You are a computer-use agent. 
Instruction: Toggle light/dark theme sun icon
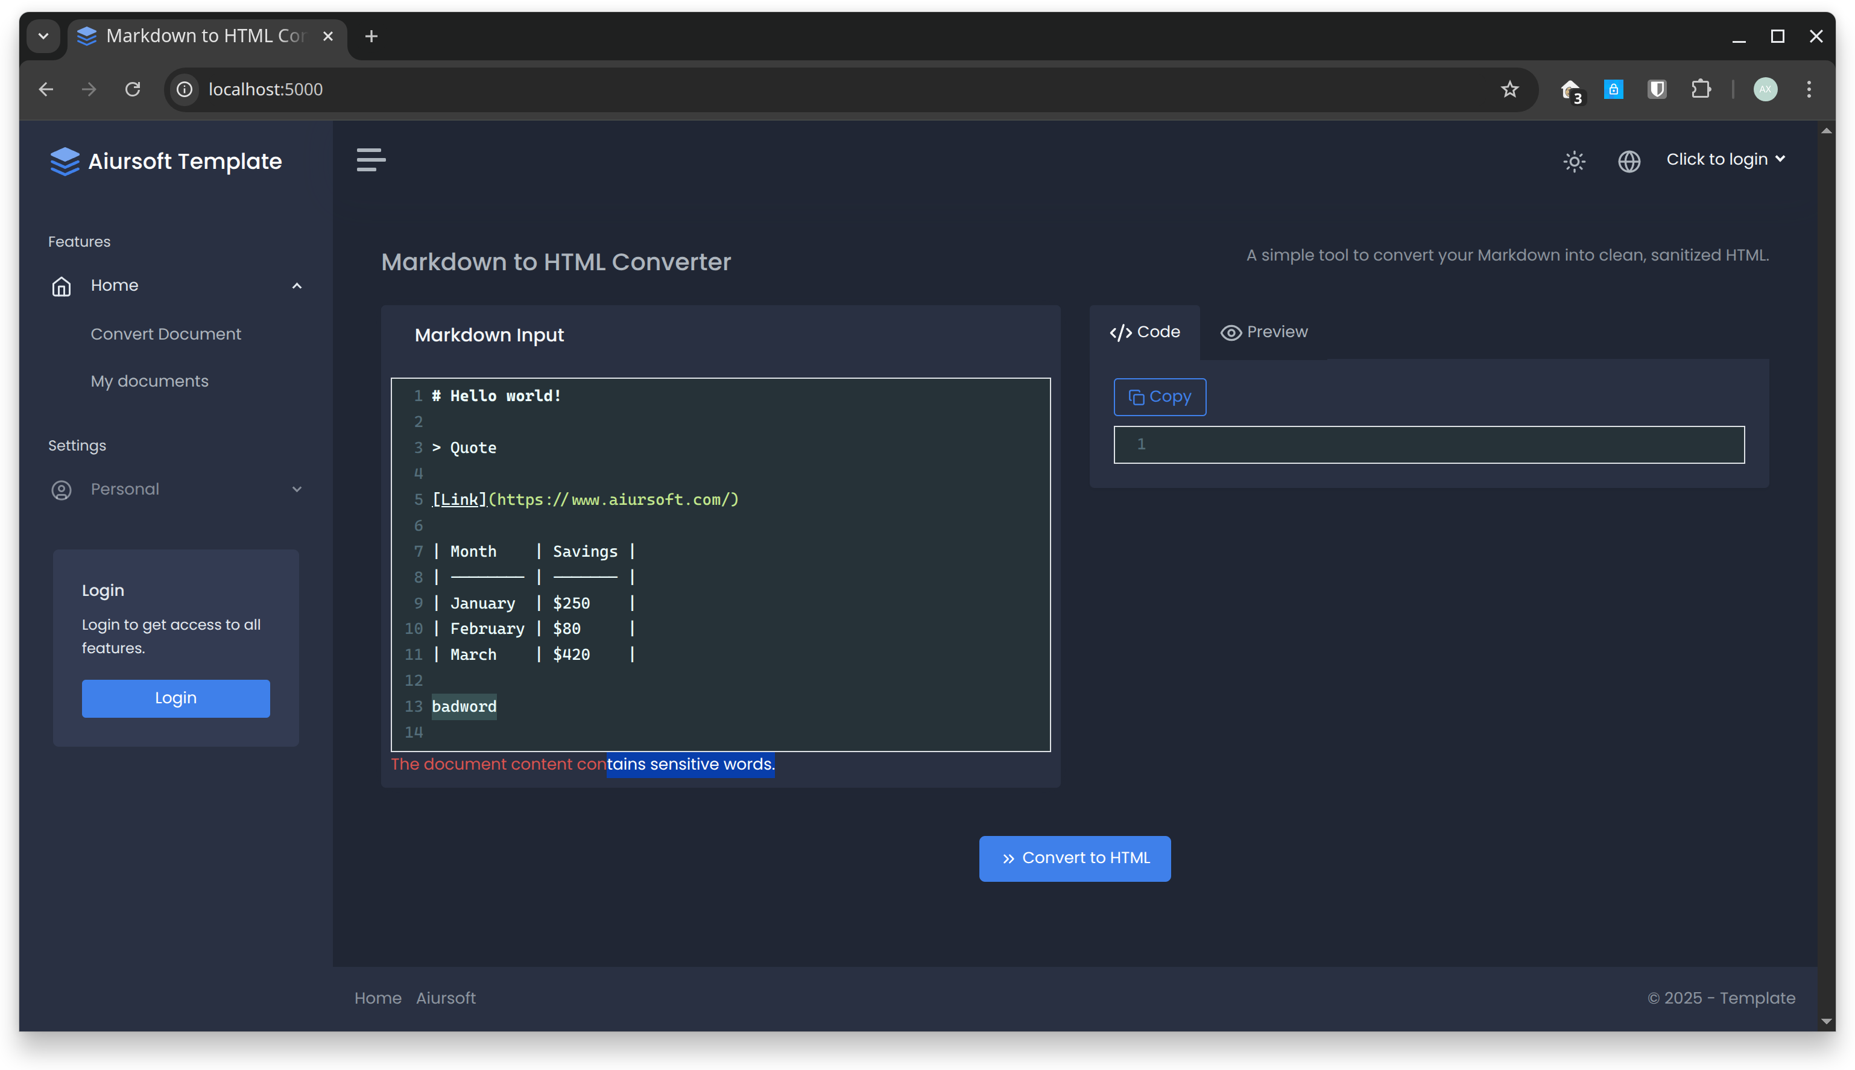[x=1573, y=161]
